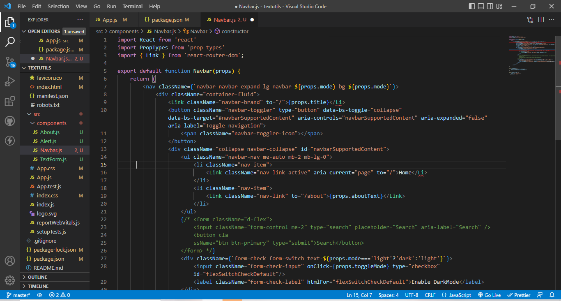Expand the Outline section

55,277
